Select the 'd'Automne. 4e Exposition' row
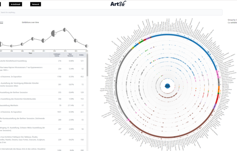This screenshot has width=237, height=151. tap(43, 112)
